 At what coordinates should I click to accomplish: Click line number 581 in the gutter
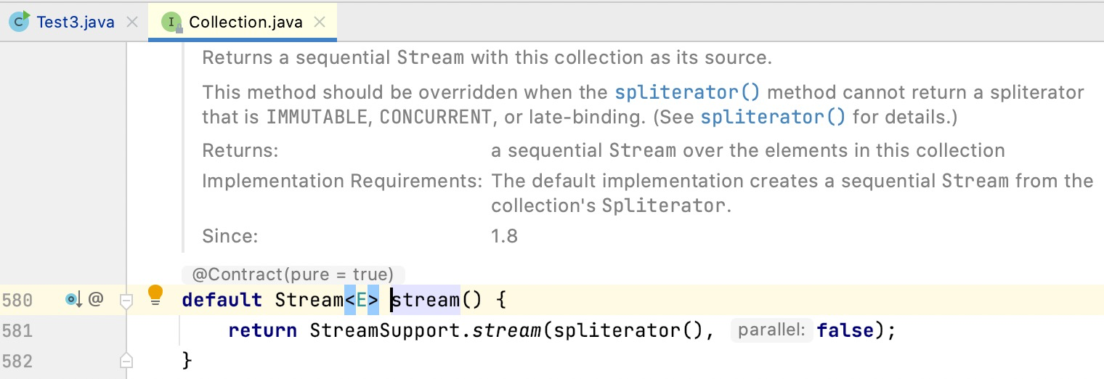coord(17,331)
